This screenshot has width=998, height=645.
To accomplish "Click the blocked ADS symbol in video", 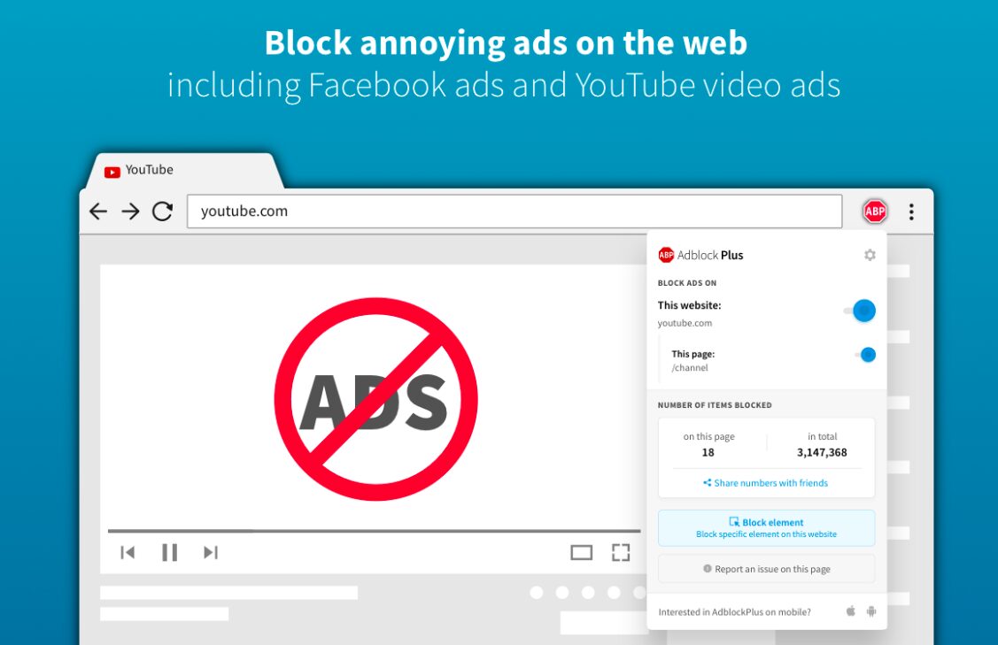I will pyautogui.click(x=376, y=399).
